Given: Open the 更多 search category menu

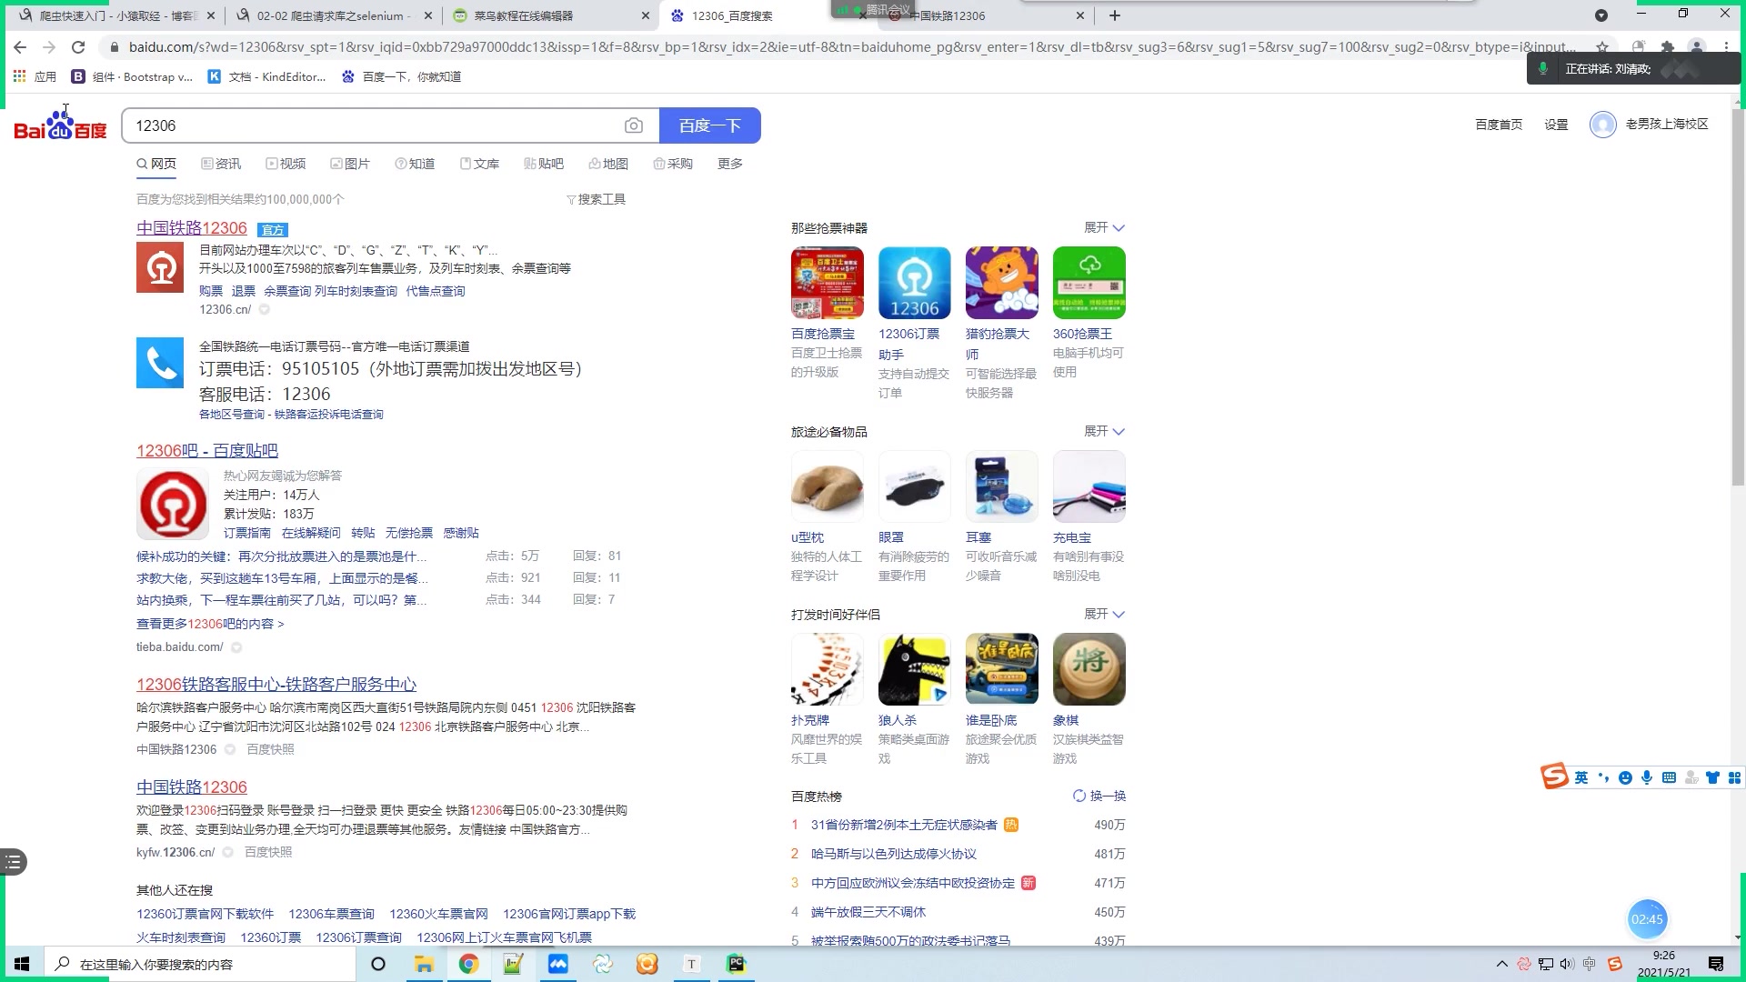Looking at the screenshot, I should click(730, 164).
